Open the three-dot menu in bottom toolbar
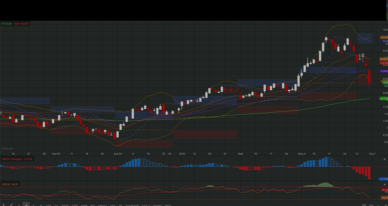Screen dimensions: 388x206 [4, 205]
